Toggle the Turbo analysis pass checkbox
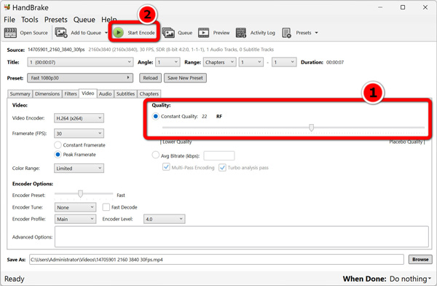The width and height of the screenshot is (437, 286). pos(222,168)
